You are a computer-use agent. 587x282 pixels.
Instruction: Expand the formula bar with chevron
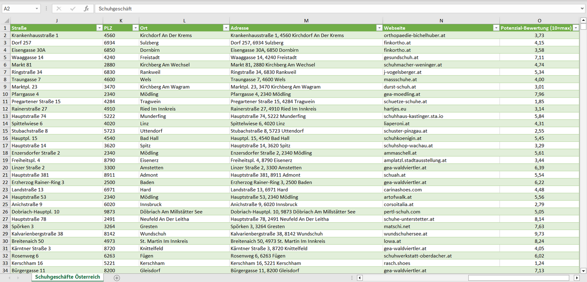[x=583, y=9]
